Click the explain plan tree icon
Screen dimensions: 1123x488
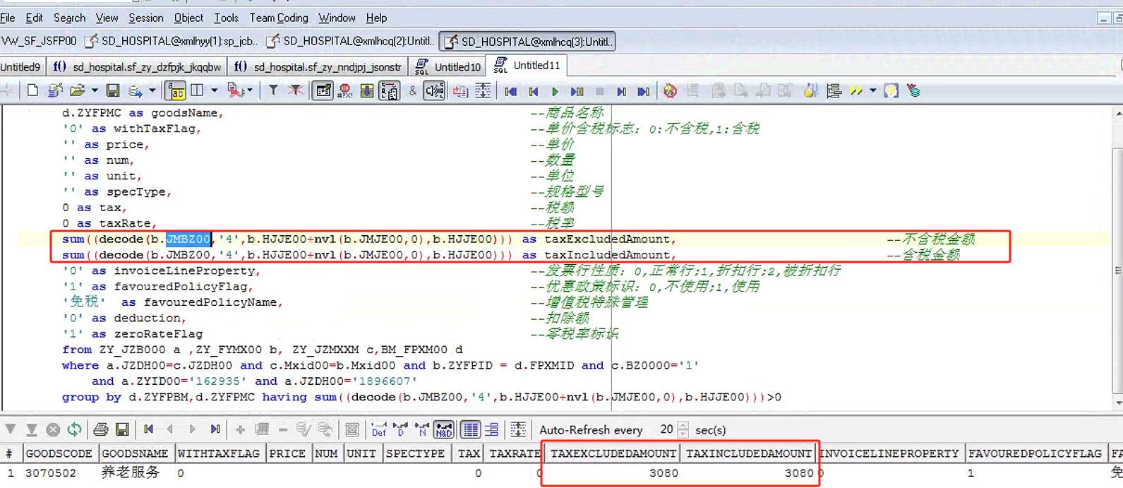(x=834, y=90)
